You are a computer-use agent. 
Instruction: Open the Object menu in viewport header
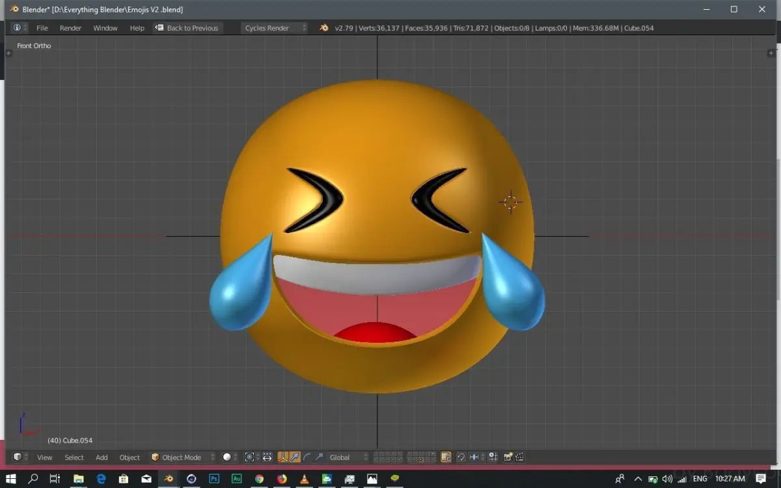tap(130, 457)
